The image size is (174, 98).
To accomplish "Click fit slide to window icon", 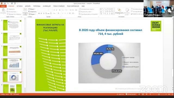I will click(172, 94).
